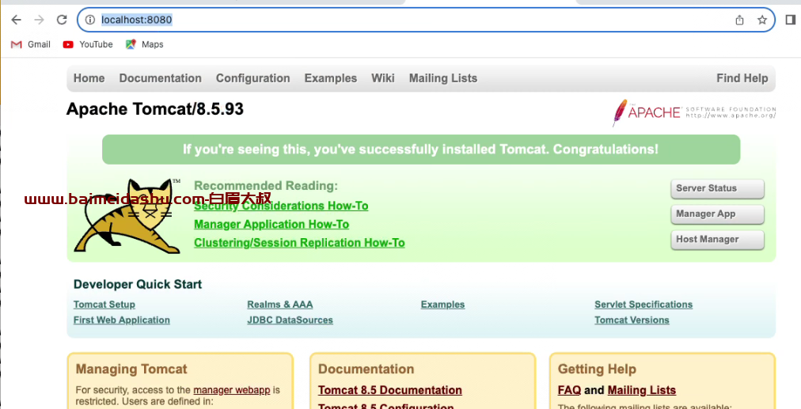Open the browser side panel icon
Screen dimensions: 801x409
(790, 20)
